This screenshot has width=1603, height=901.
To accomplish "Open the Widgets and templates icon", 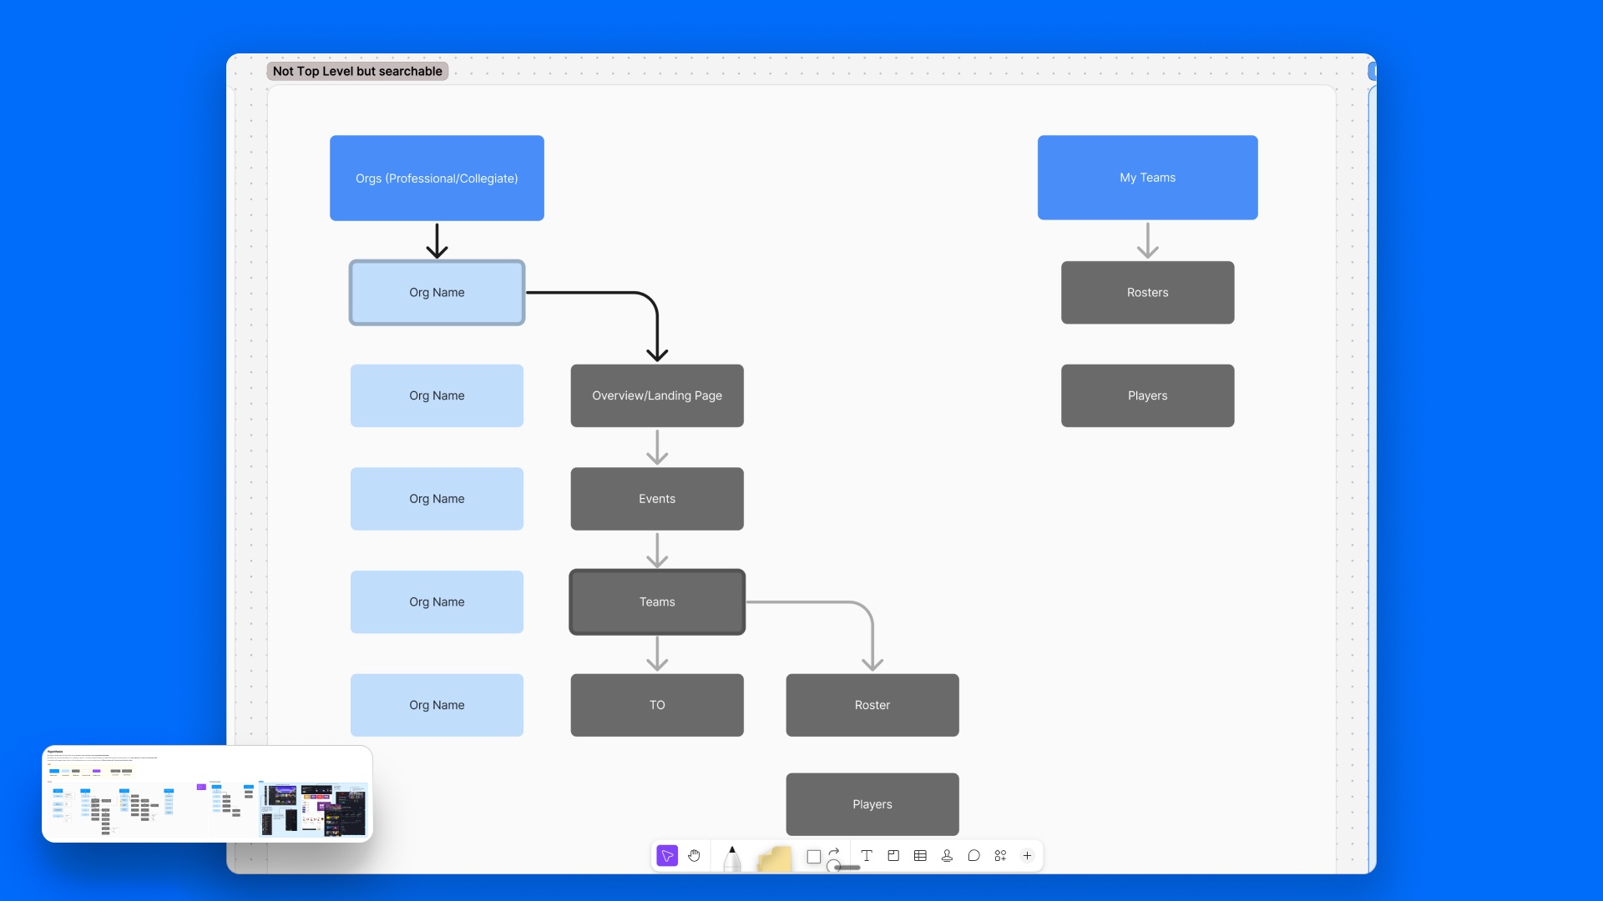I will (1000, 856).
